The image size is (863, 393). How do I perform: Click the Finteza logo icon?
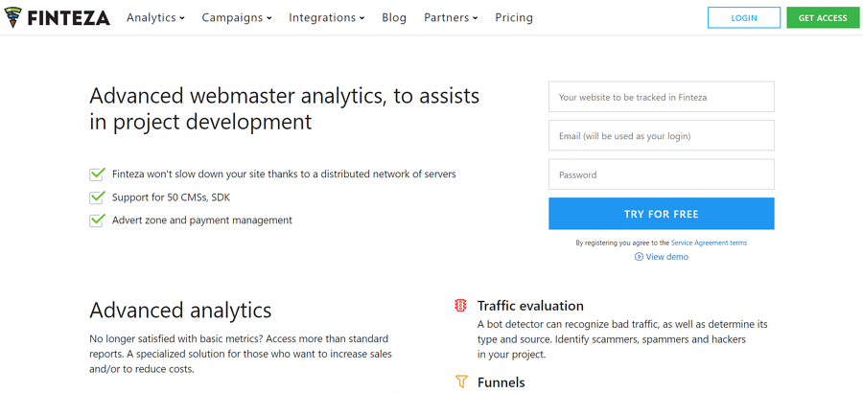(x=13, y=17)
